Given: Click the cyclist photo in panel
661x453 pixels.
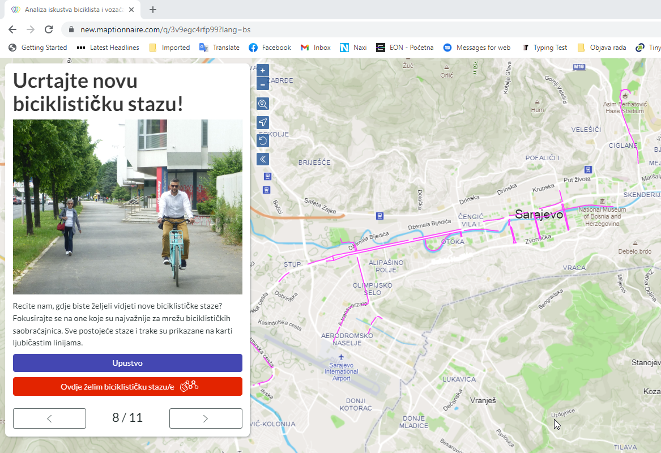Looking at the screenshot, I should [x=127, y=207].
